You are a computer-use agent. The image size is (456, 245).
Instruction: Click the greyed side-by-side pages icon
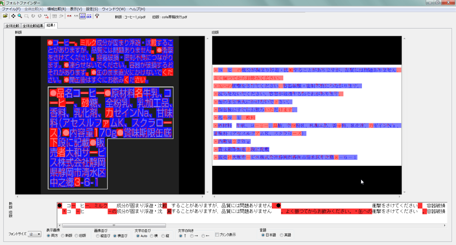(55, 16)
